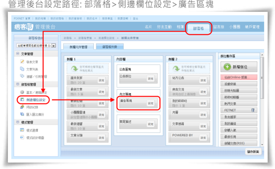Click 設定 on the 最新文章 widget
The height and width of the screenshot is (169, 275).
coord(101,92)
